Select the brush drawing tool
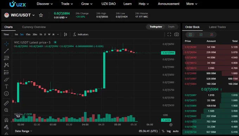Screen dimensions: 239x136 click(x=6, y=79)
